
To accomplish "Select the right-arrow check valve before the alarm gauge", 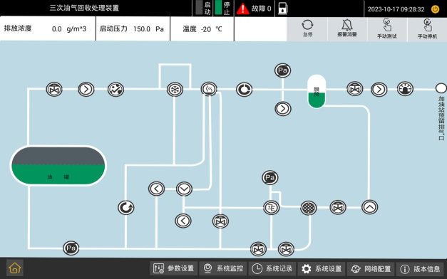I will tap(379, 90).
